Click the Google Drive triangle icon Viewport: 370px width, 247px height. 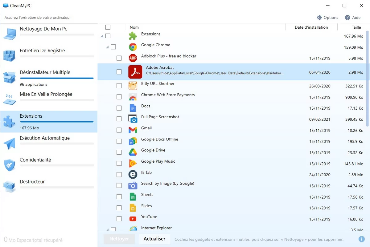click(133, 152)
